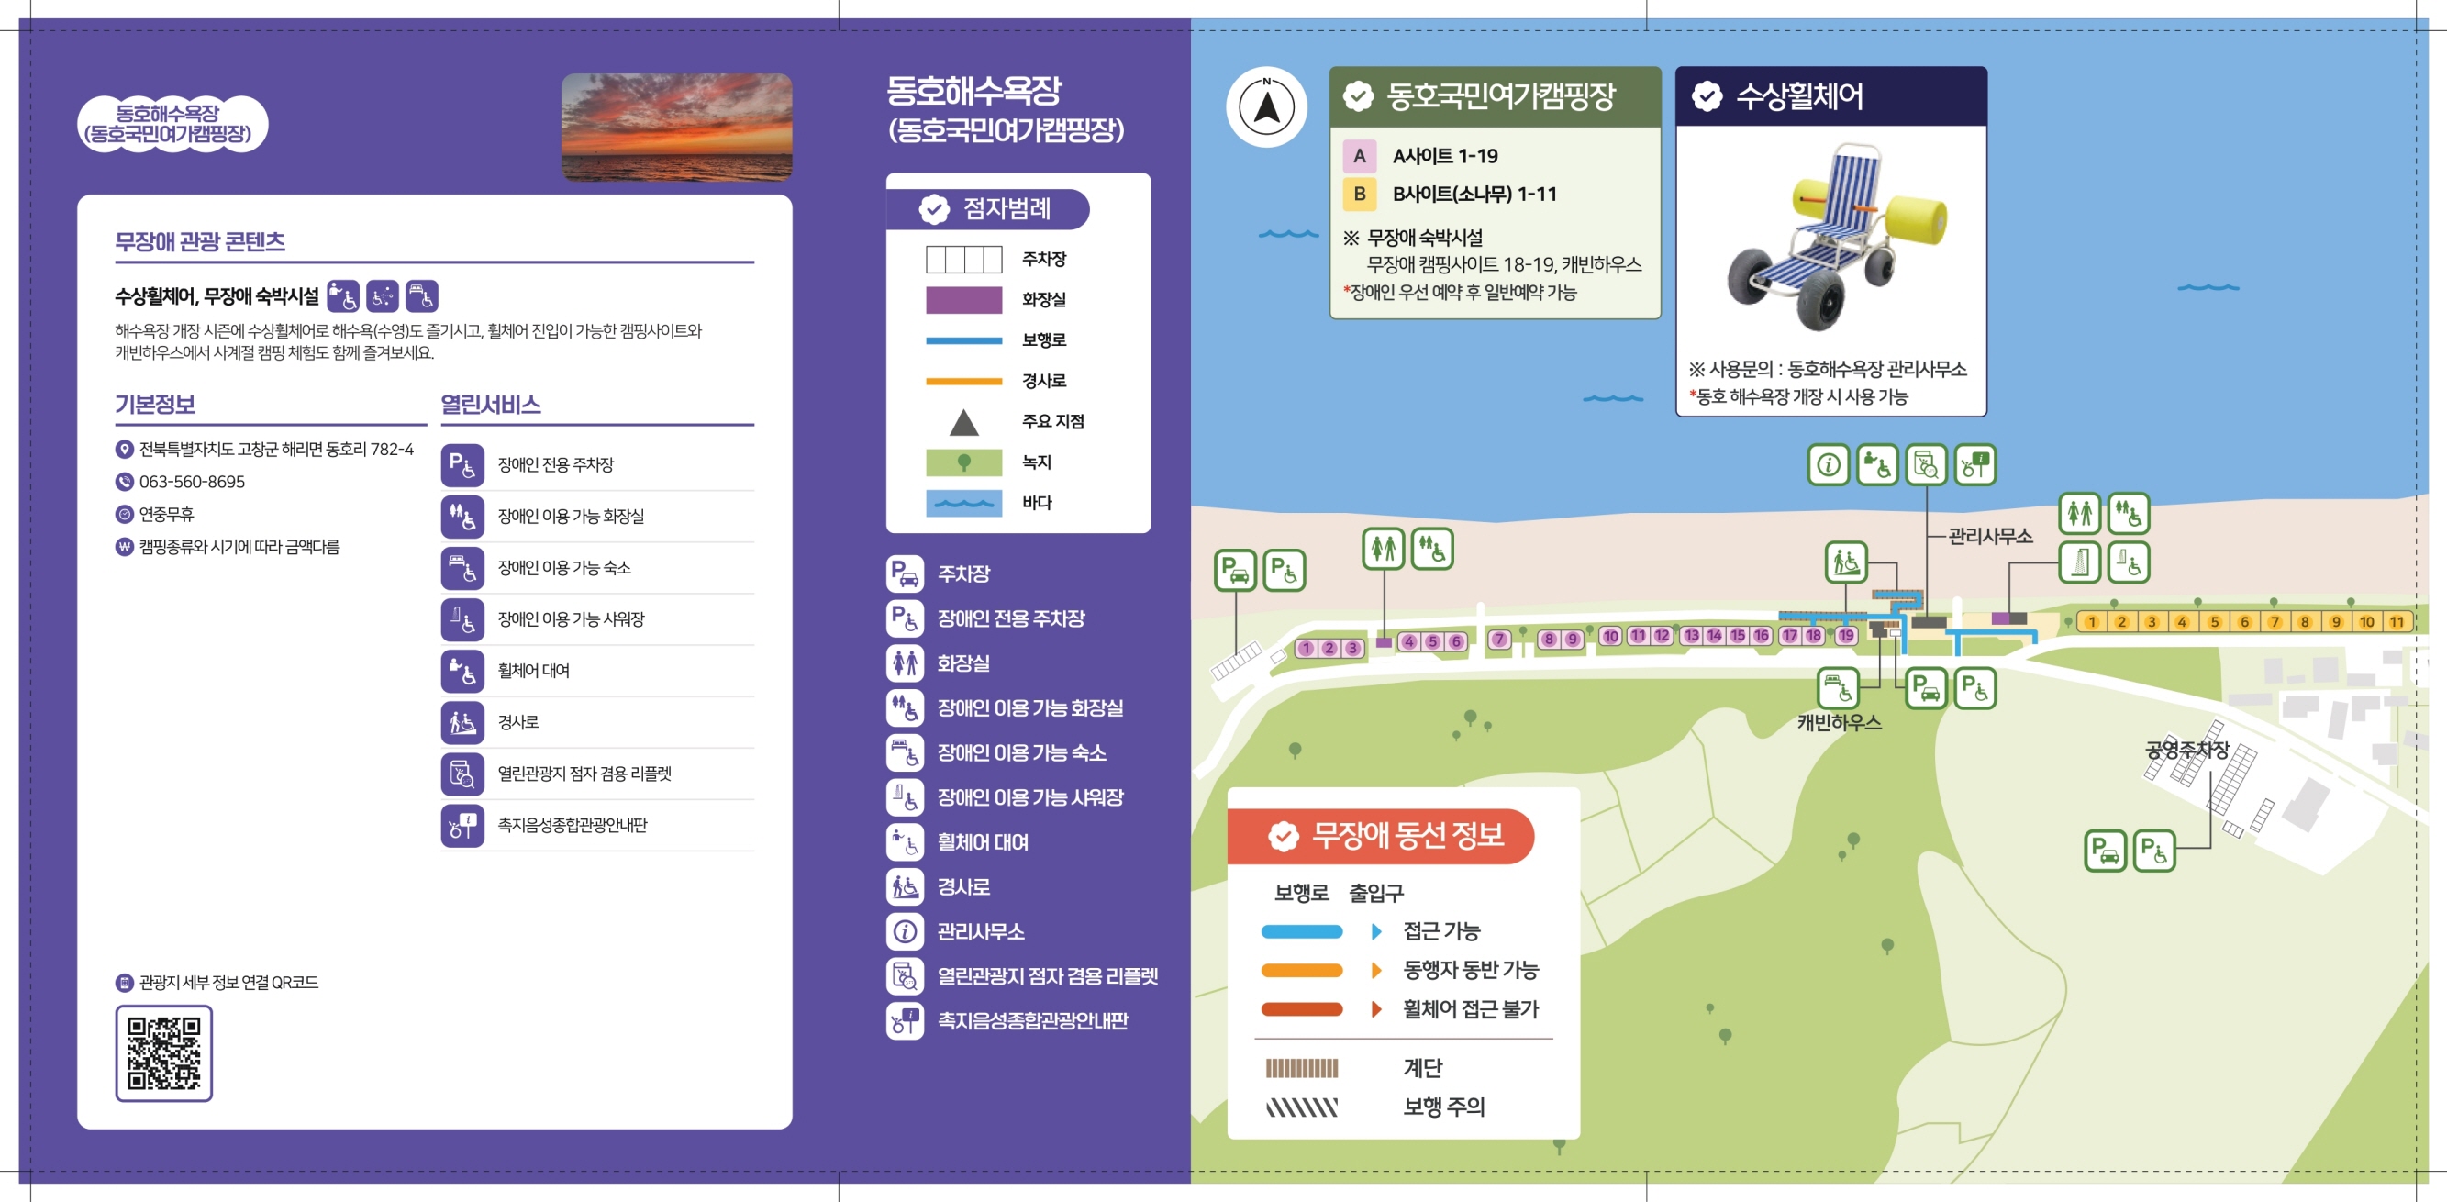Image resolution: width=2447 pixels, height=1202 pixels.
Task: Click the location pin icon beside the address
Action: [124, 450]
